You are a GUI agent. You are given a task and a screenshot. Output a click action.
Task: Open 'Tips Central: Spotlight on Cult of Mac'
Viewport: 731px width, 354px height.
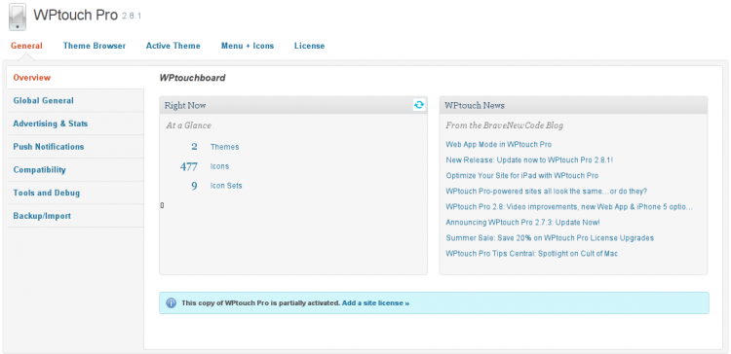pos(532,254)
